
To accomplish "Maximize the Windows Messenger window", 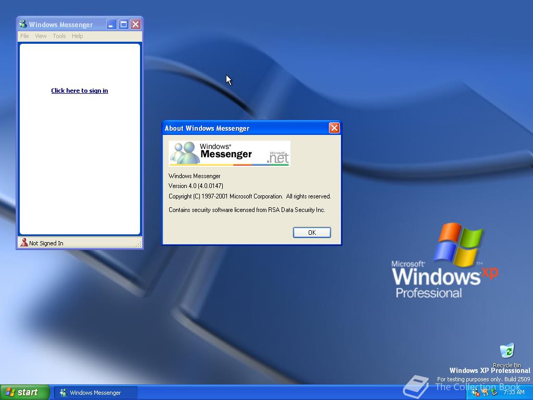I will pyautogui.click(x=123, y=24).
